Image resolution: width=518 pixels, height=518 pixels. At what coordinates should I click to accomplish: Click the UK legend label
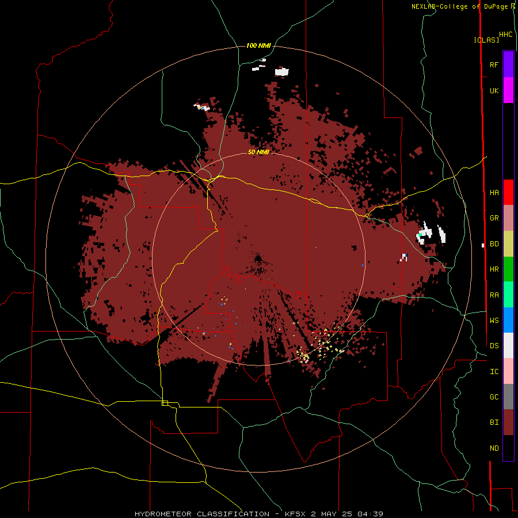(x=494, y=90)
